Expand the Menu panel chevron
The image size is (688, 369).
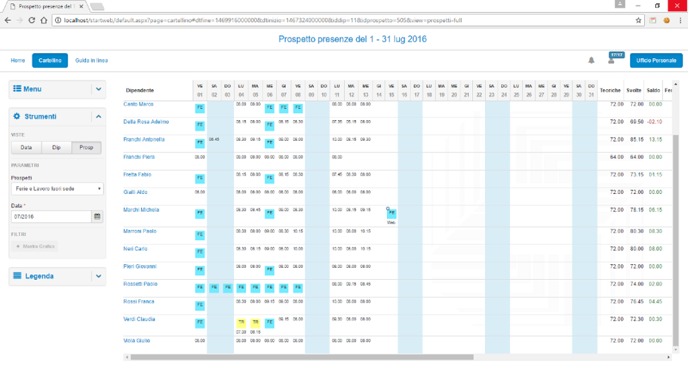[98, 89]
